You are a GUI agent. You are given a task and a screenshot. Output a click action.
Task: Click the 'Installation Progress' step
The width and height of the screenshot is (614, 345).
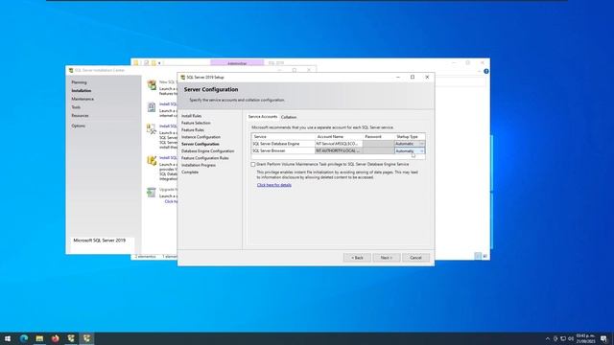point(199,165)
